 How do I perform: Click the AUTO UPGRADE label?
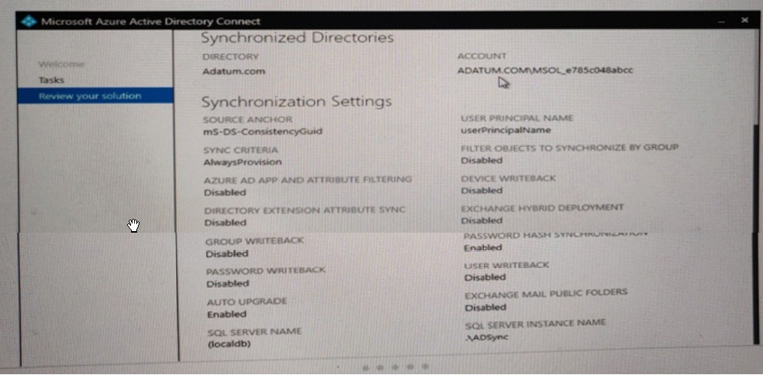[247, 302]
